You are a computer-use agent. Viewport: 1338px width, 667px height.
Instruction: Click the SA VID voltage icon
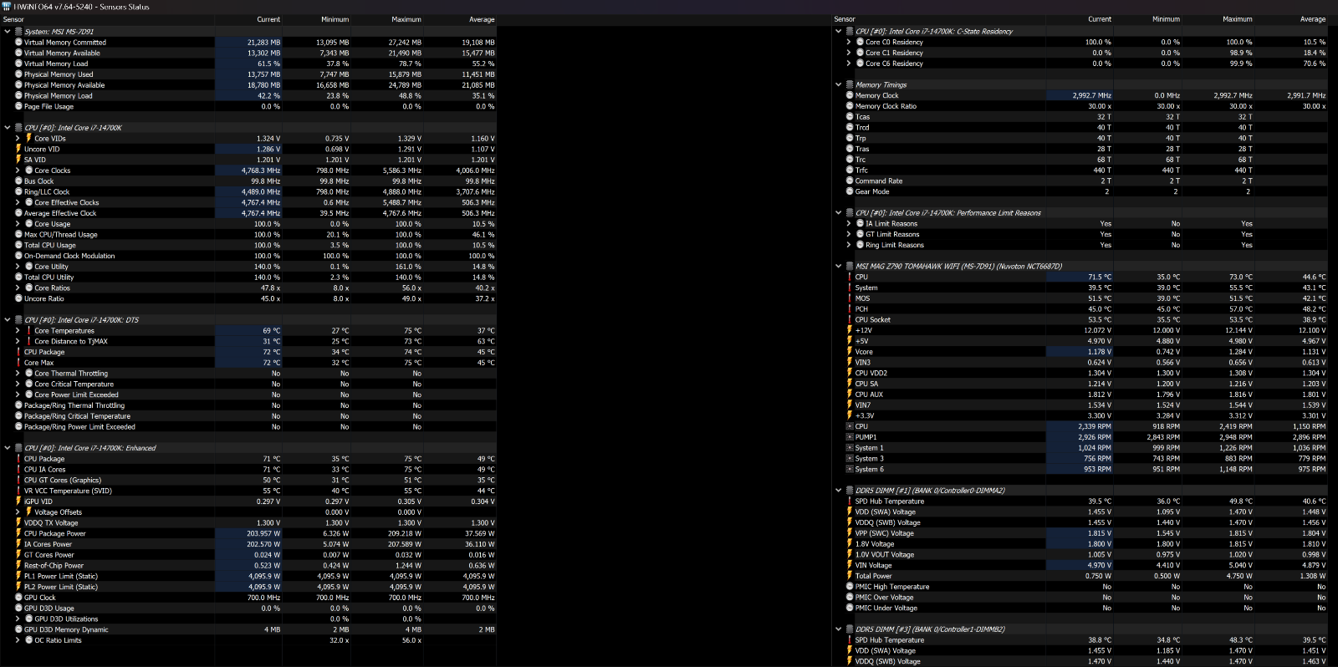[18, 160]
